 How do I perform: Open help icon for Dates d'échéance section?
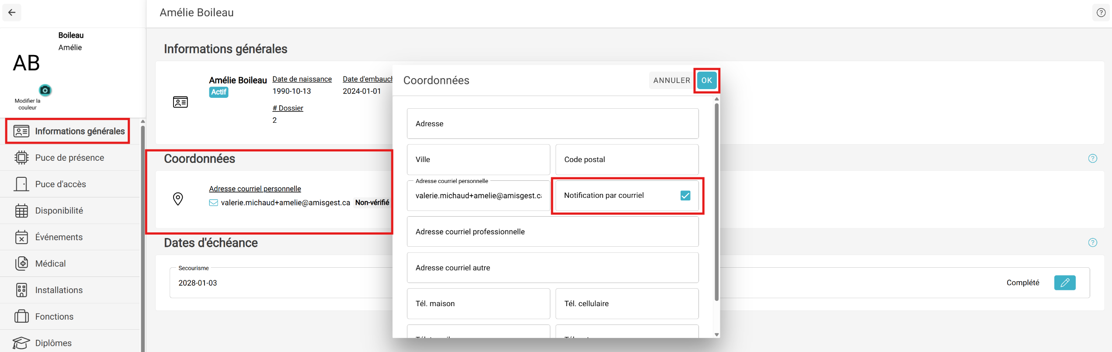click(1092, 243)
